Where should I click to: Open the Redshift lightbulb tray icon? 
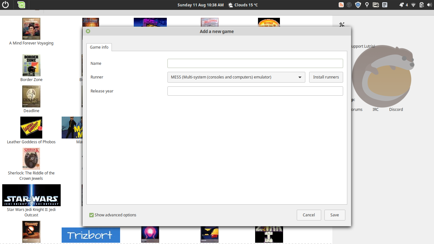[367, 5]
